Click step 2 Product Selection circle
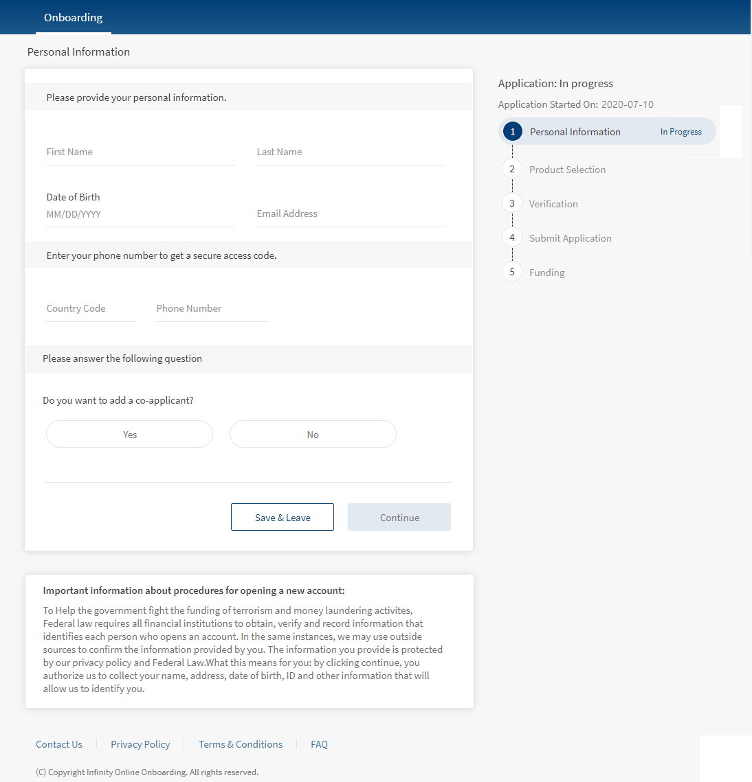This screenshot has height=782, width=752. [x=512, y=169]
